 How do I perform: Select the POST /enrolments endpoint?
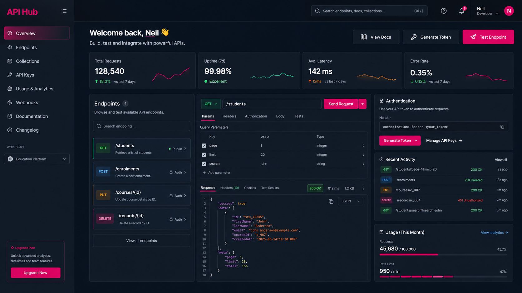click(141, 172)
